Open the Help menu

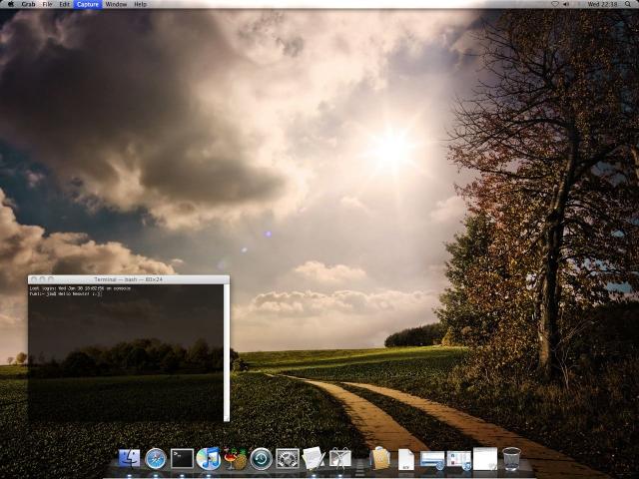tap(140, 4)
